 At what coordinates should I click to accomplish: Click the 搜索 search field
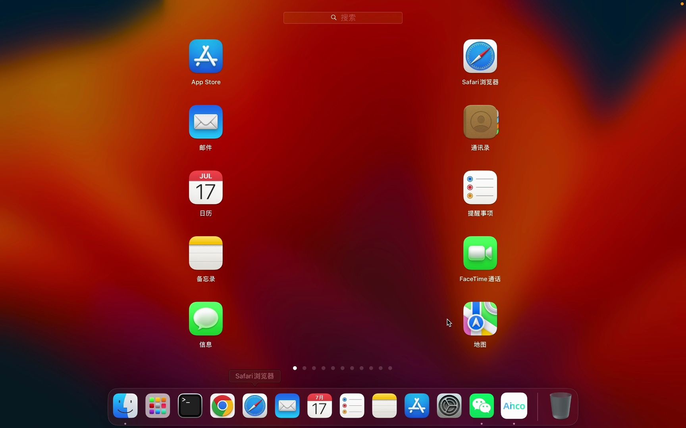pyautogui.click(x=343, y=18)
